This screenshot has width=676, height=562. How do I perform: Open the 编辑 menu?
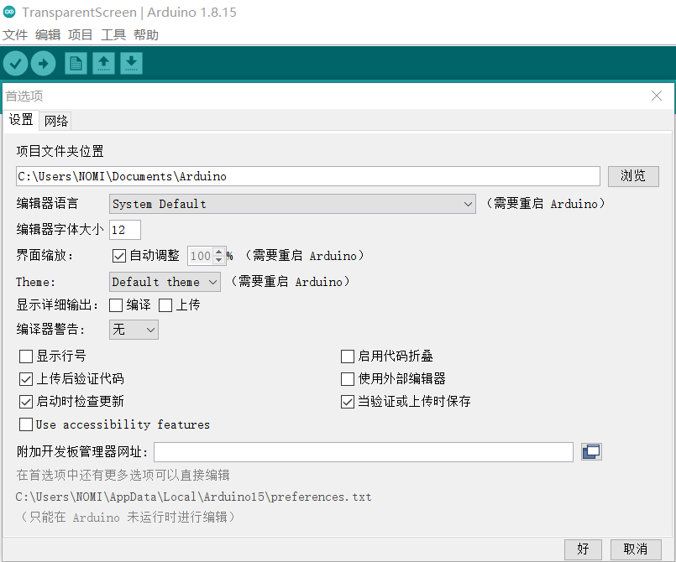[48, 34]
